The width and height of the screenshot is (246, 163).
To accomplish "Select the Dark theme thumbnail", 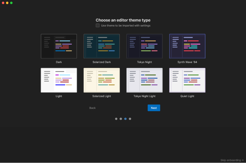I will coord(59,46).
